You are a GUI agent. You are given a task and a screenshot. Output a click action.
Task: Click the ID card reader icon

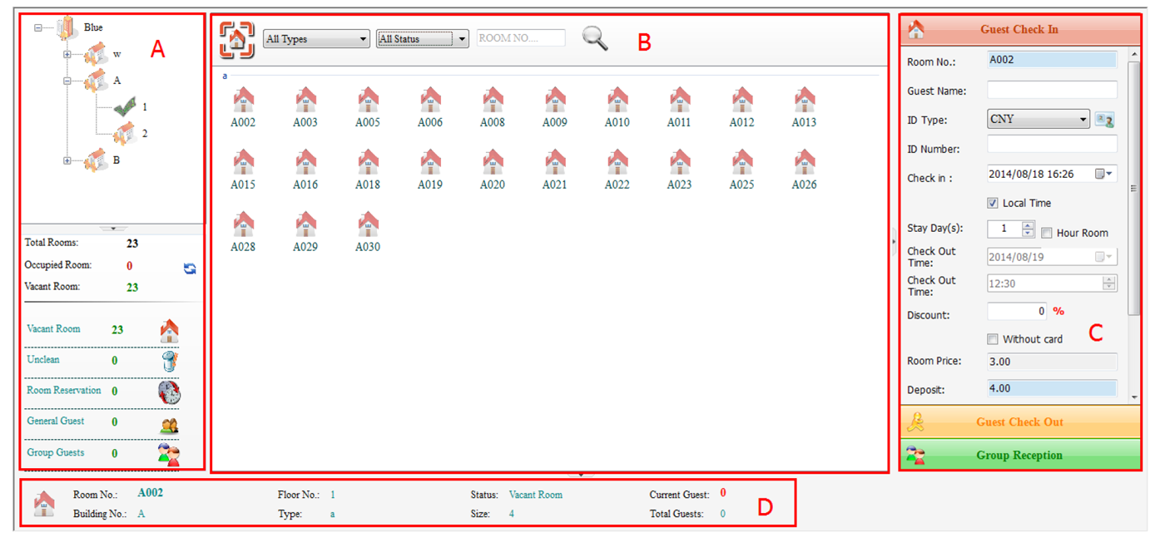1104,120
